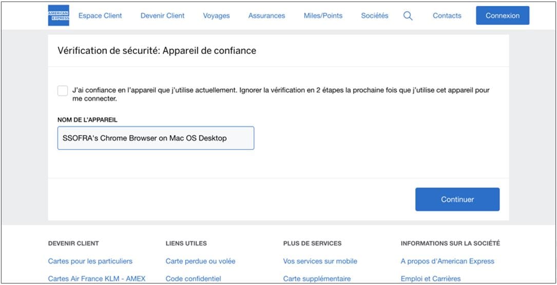Image resolution: width=557 pixels, height=285 pixels.
Task: Click the American Express logo
Action: 59,15
